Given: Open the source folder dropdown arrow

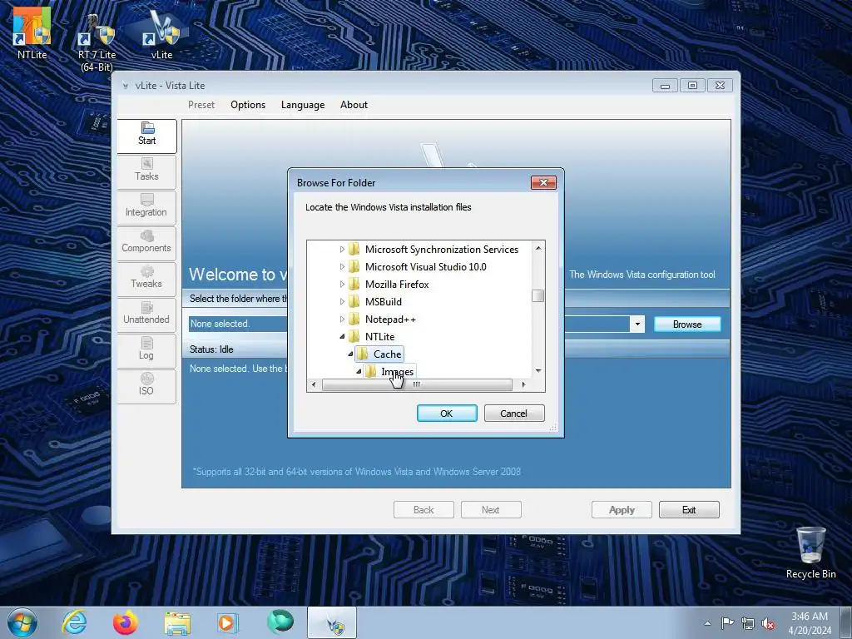Looking at the screenshot, I should [637, 324].
